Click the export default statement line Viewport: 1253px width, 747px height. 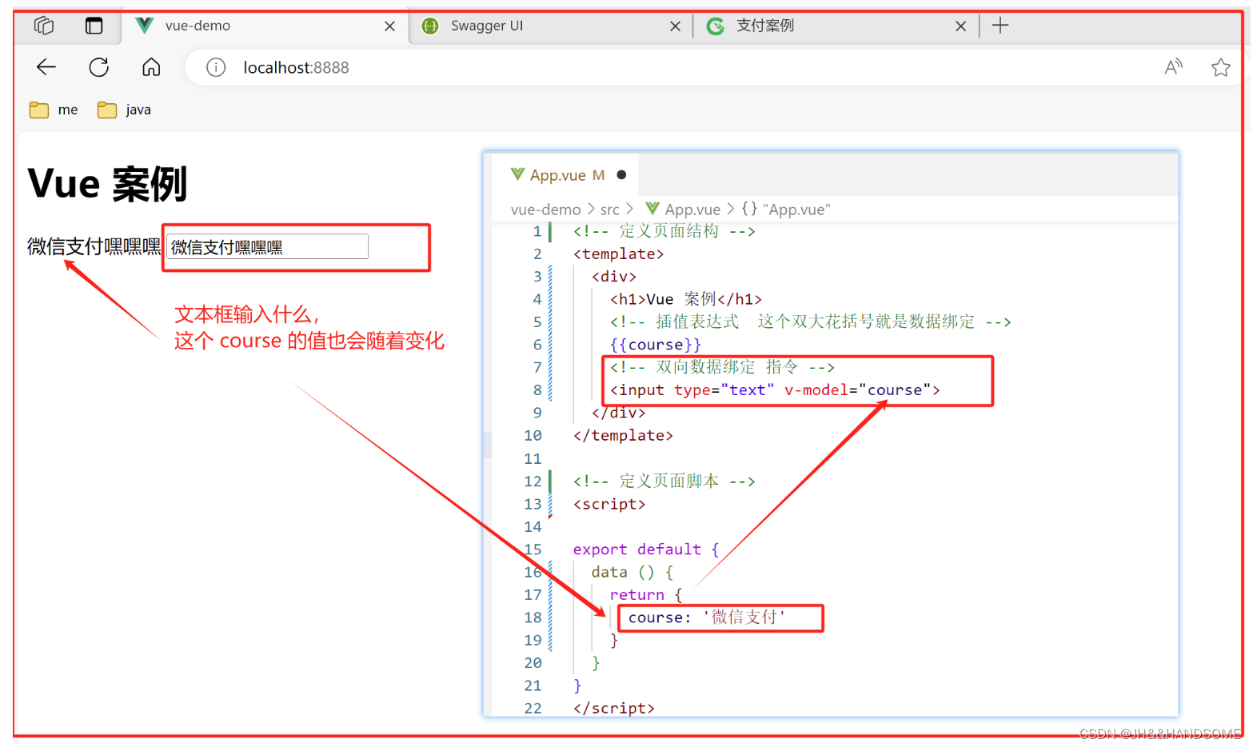[646, 549]
